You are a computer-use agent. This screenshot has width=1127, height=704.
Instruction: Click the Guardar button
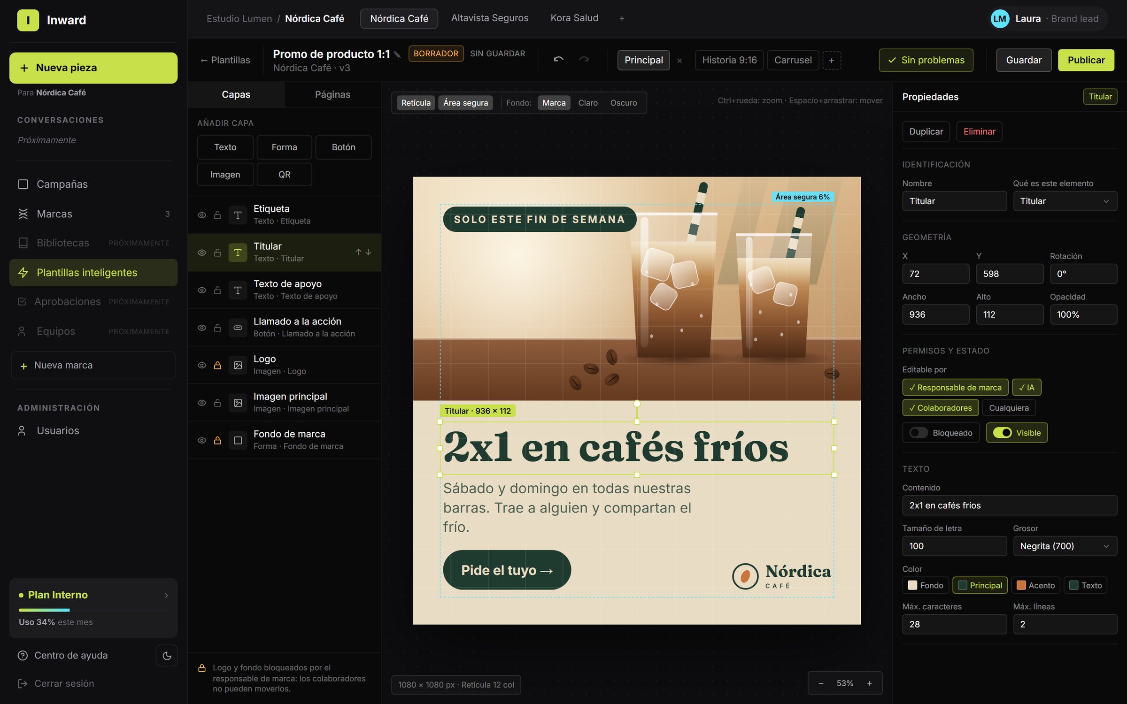click(1024, 60)
